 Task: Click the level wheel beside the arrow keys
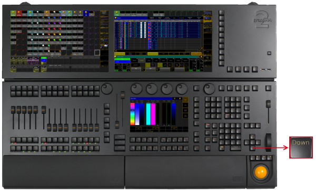268,142
